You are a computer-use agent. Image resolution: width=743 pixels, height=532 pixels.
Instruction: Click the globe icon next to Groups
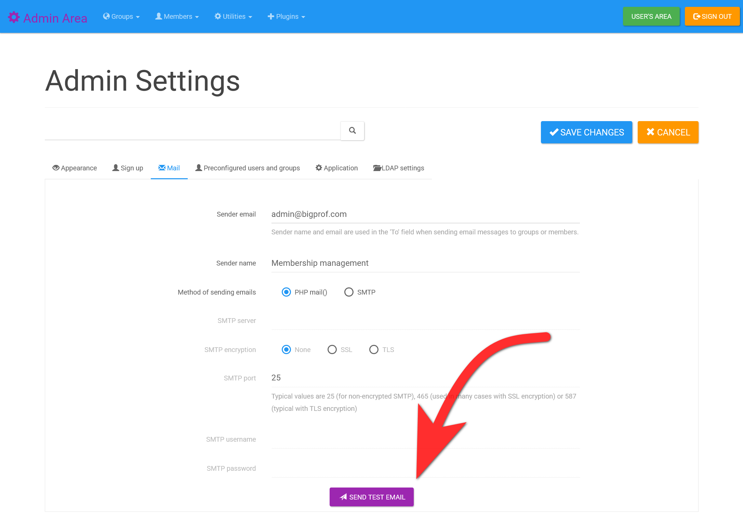tap(106, 16)
